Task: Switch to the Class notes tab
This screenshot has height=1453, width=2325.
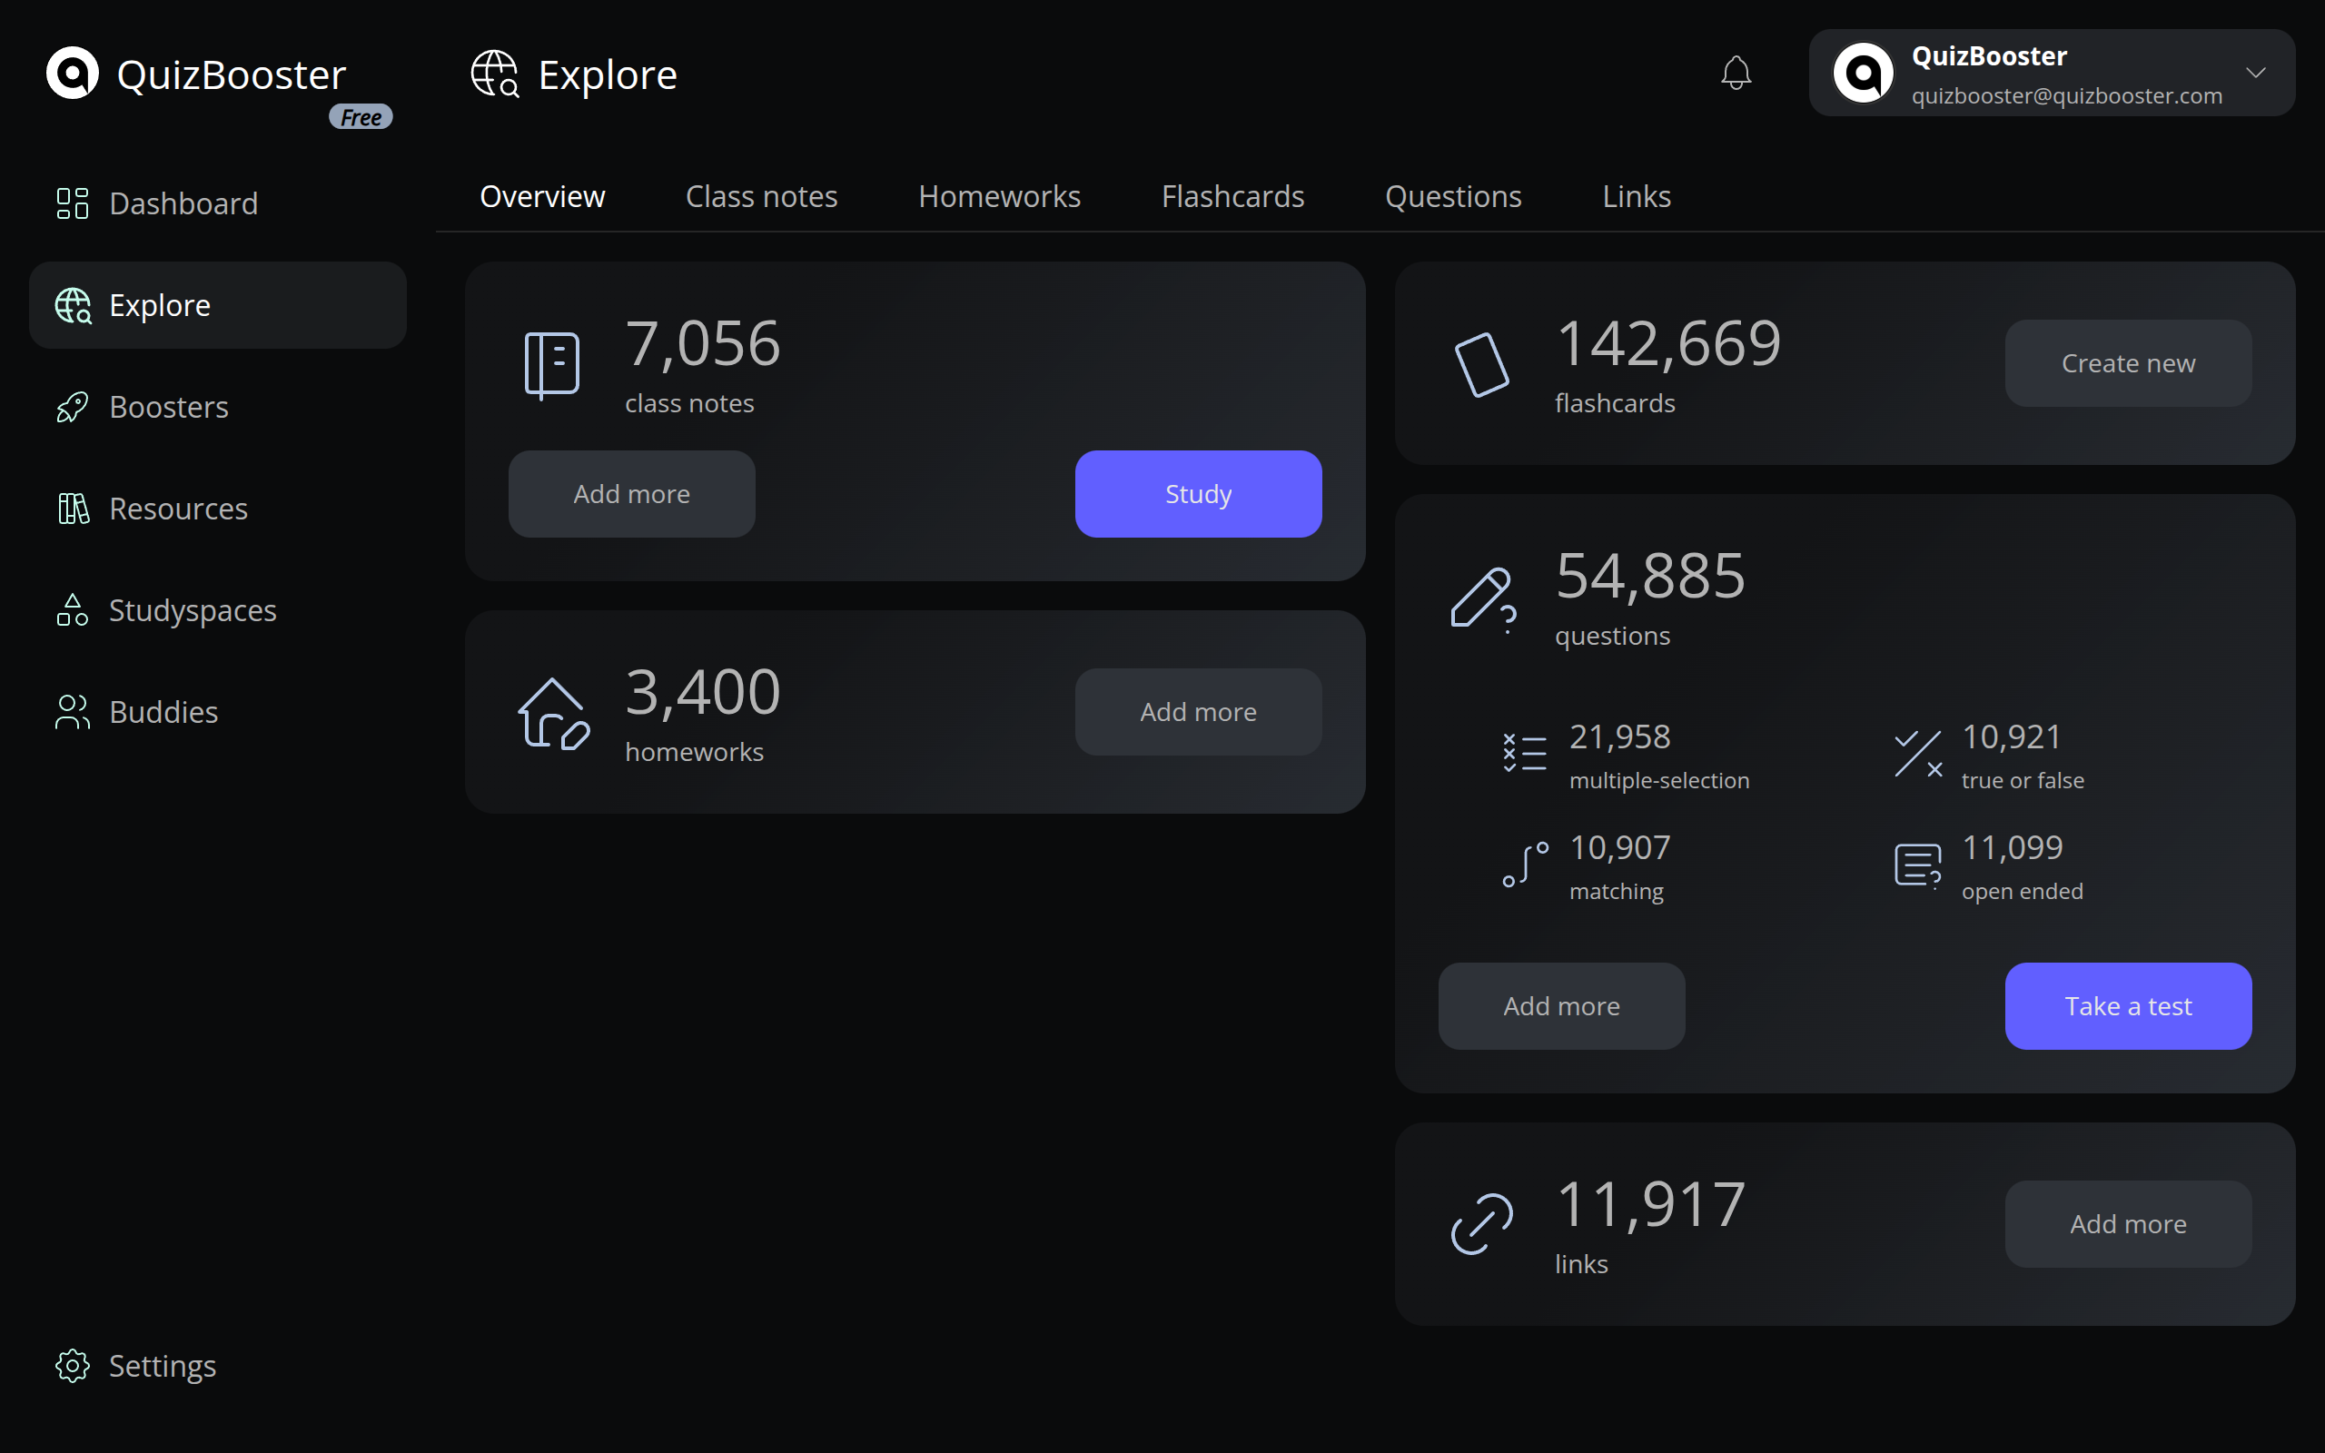Action: pos(762,196)
